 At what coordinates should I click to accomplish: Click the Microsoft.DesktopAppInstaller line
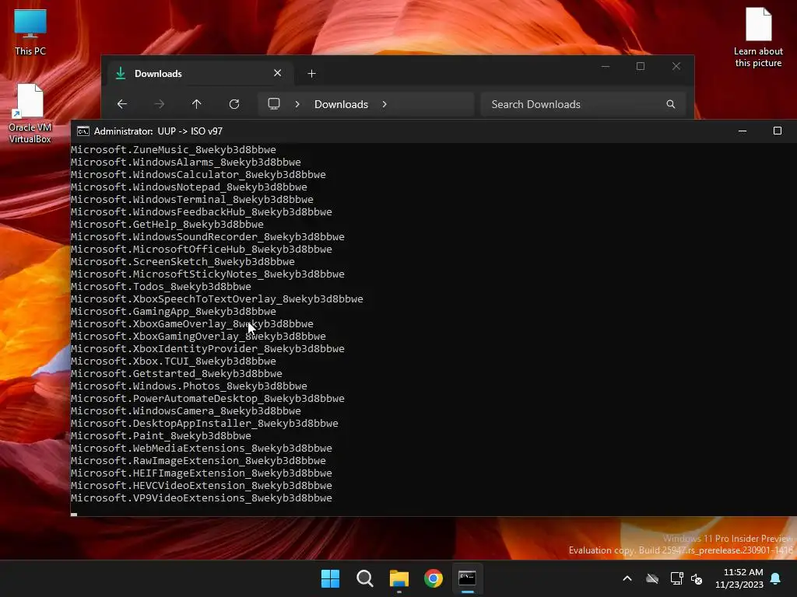(x=205, y=424)
